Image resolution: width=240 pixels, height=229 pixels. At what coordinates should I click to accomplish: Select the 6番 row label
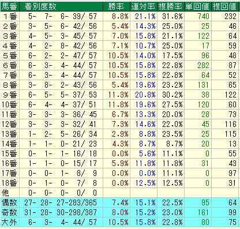pyautogui.click(x=10, y=66)
